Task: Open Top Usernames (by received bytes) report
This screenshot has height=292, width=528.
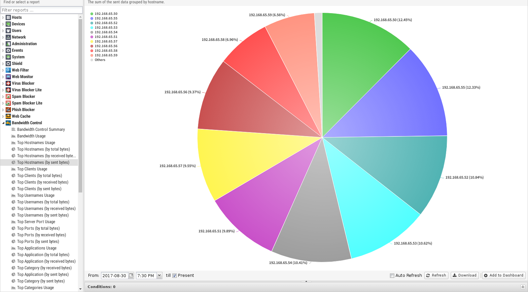Action: (46, 209)
